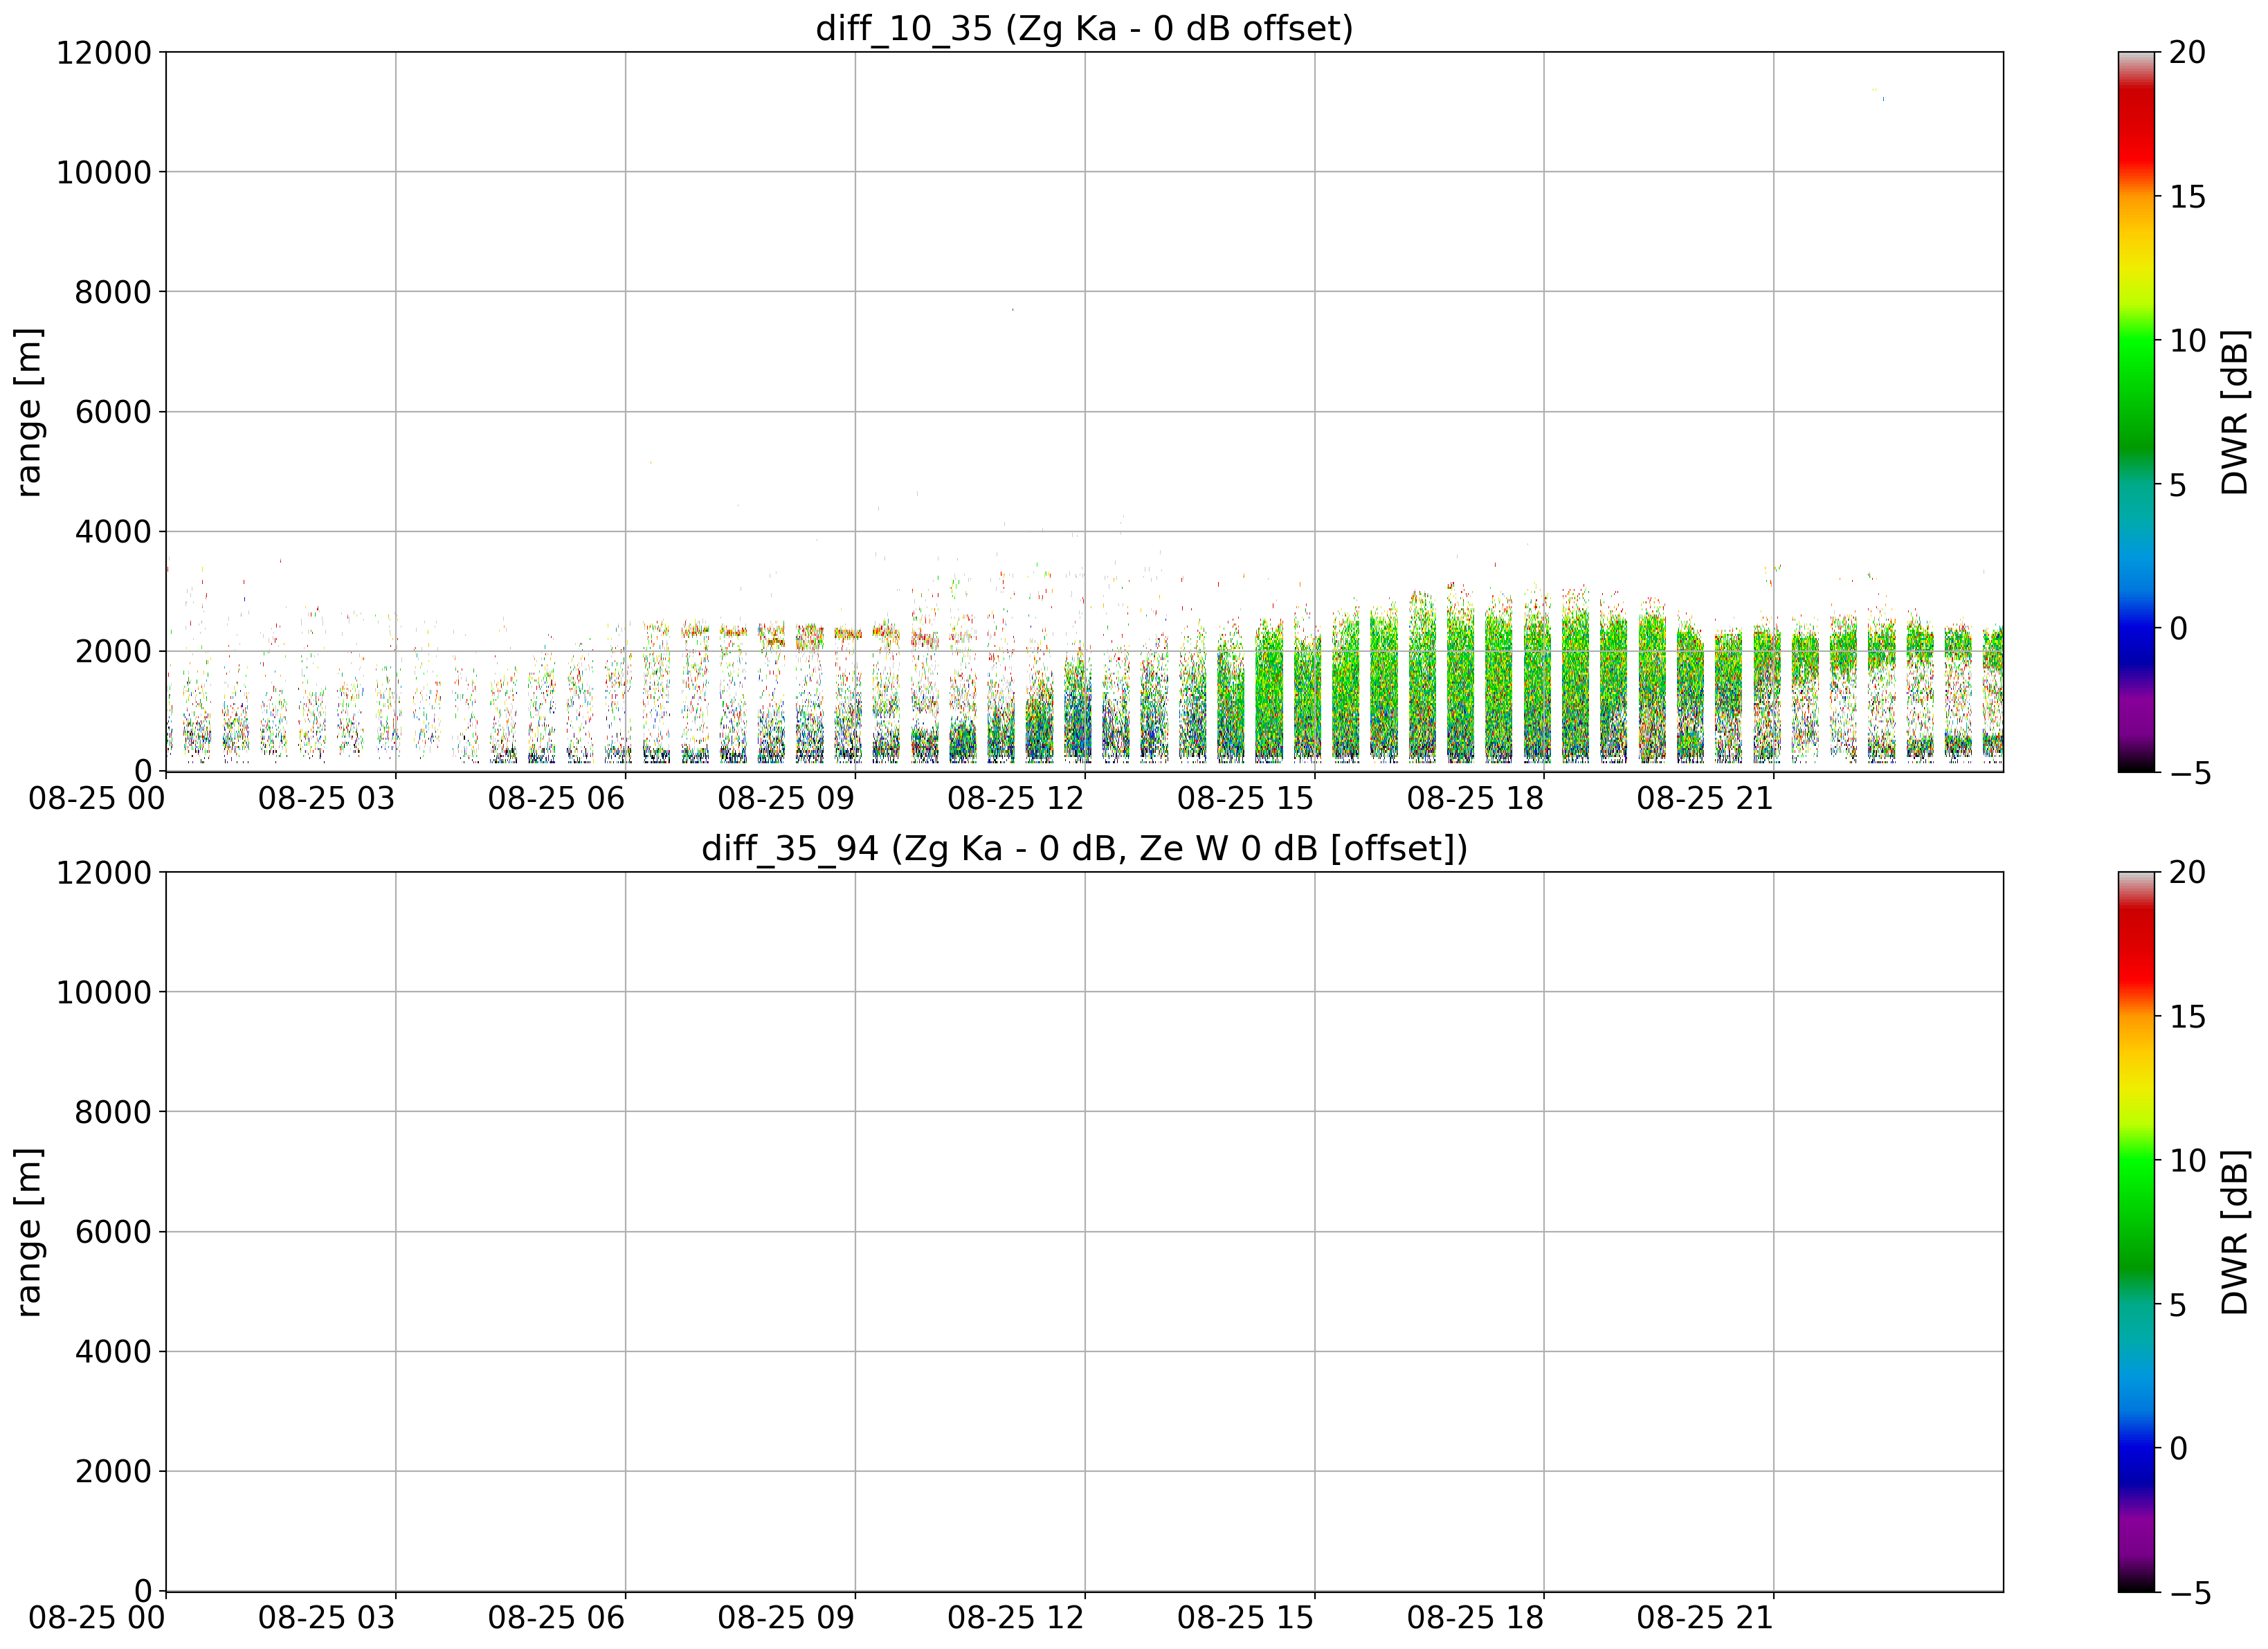Click the '08-25 18' tick under diff_10_35 plot

click(1476, 798)
